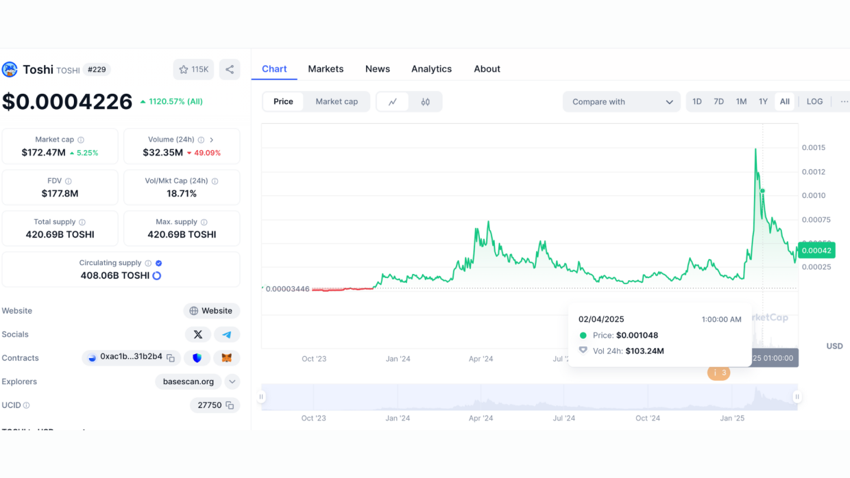Select candlestick chart type icon
Screen dimensions: 850x478
(426, 101)
